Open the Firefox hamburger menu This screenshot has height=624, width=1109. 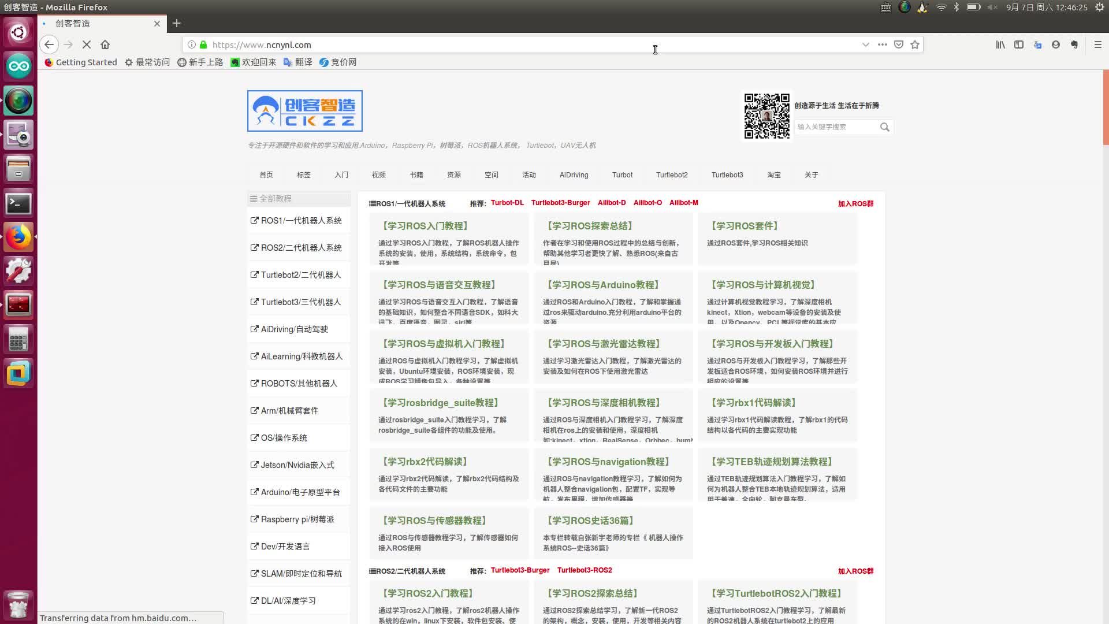1097,44
